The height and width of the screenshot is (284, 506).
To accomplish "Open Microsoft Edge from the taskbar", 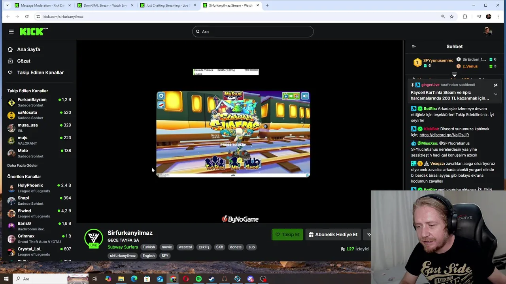I will [x=134, y=279].
